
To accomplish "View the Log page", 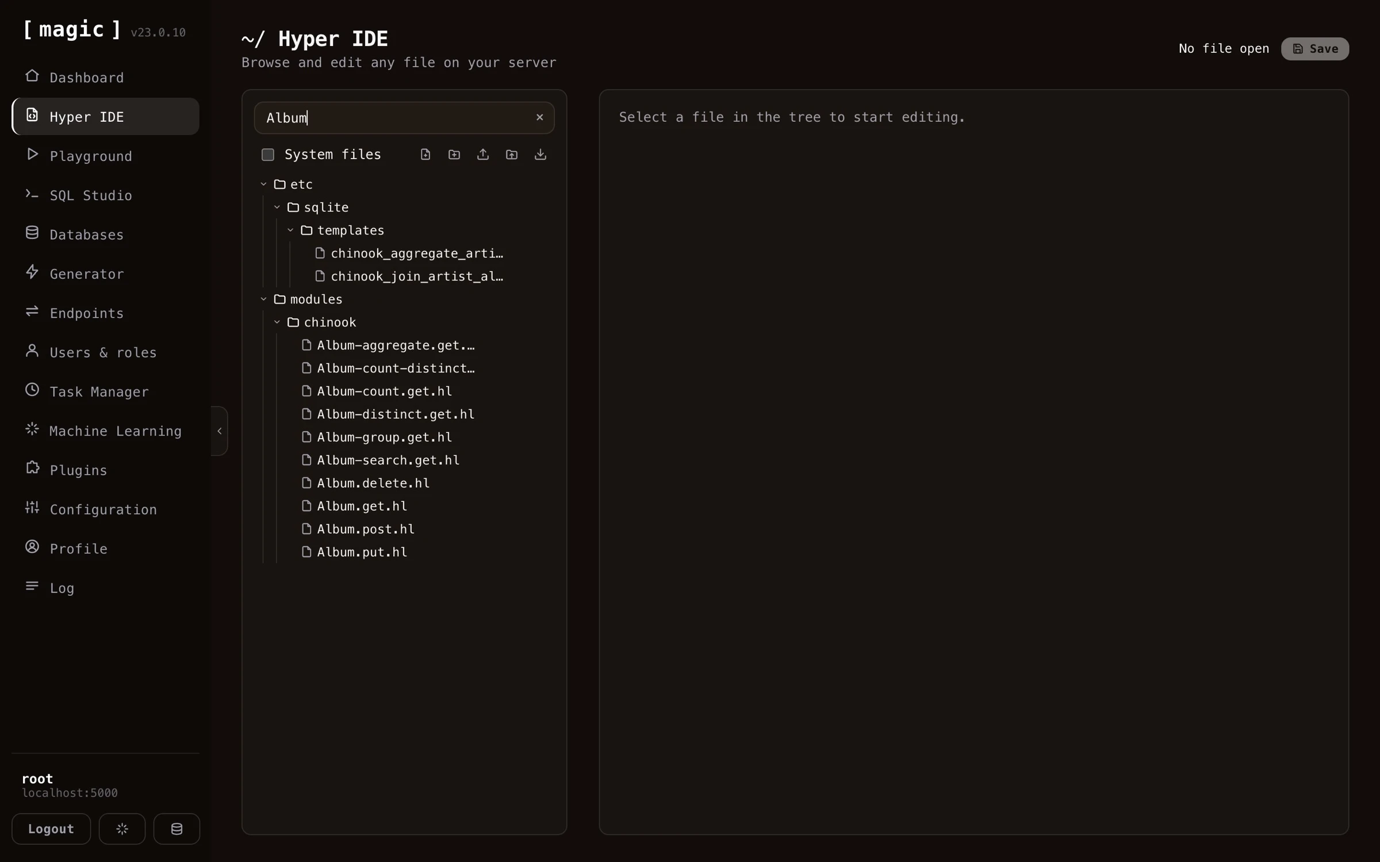I will point(106,588).
